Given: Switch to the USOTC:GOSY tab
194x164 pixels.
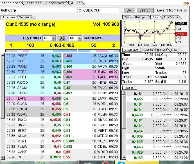Looking at the screenshot, I should point(56,3).
